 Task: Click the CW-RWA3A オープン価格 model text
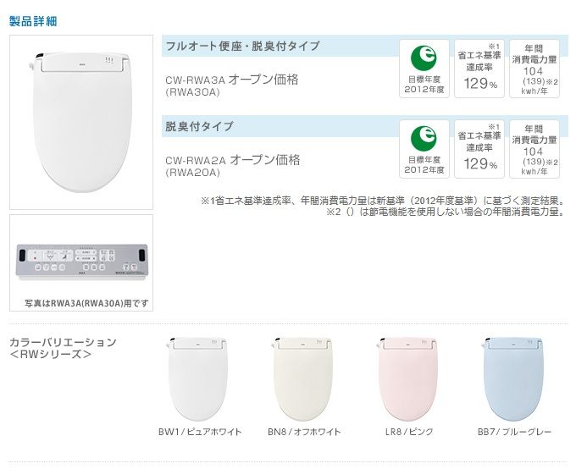(x=232, y=79)
